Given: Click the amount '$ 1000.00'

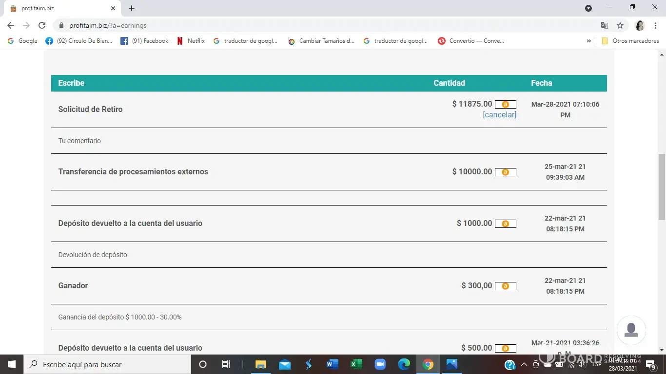Looking at the screenshot, I should coord(474,224).
